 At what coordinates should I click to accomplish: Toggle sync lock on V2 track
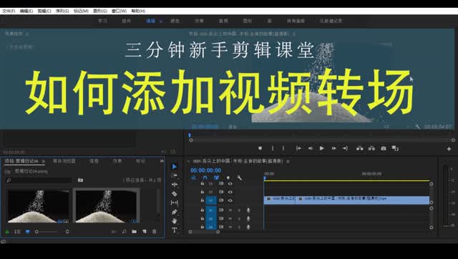(221, 192)
